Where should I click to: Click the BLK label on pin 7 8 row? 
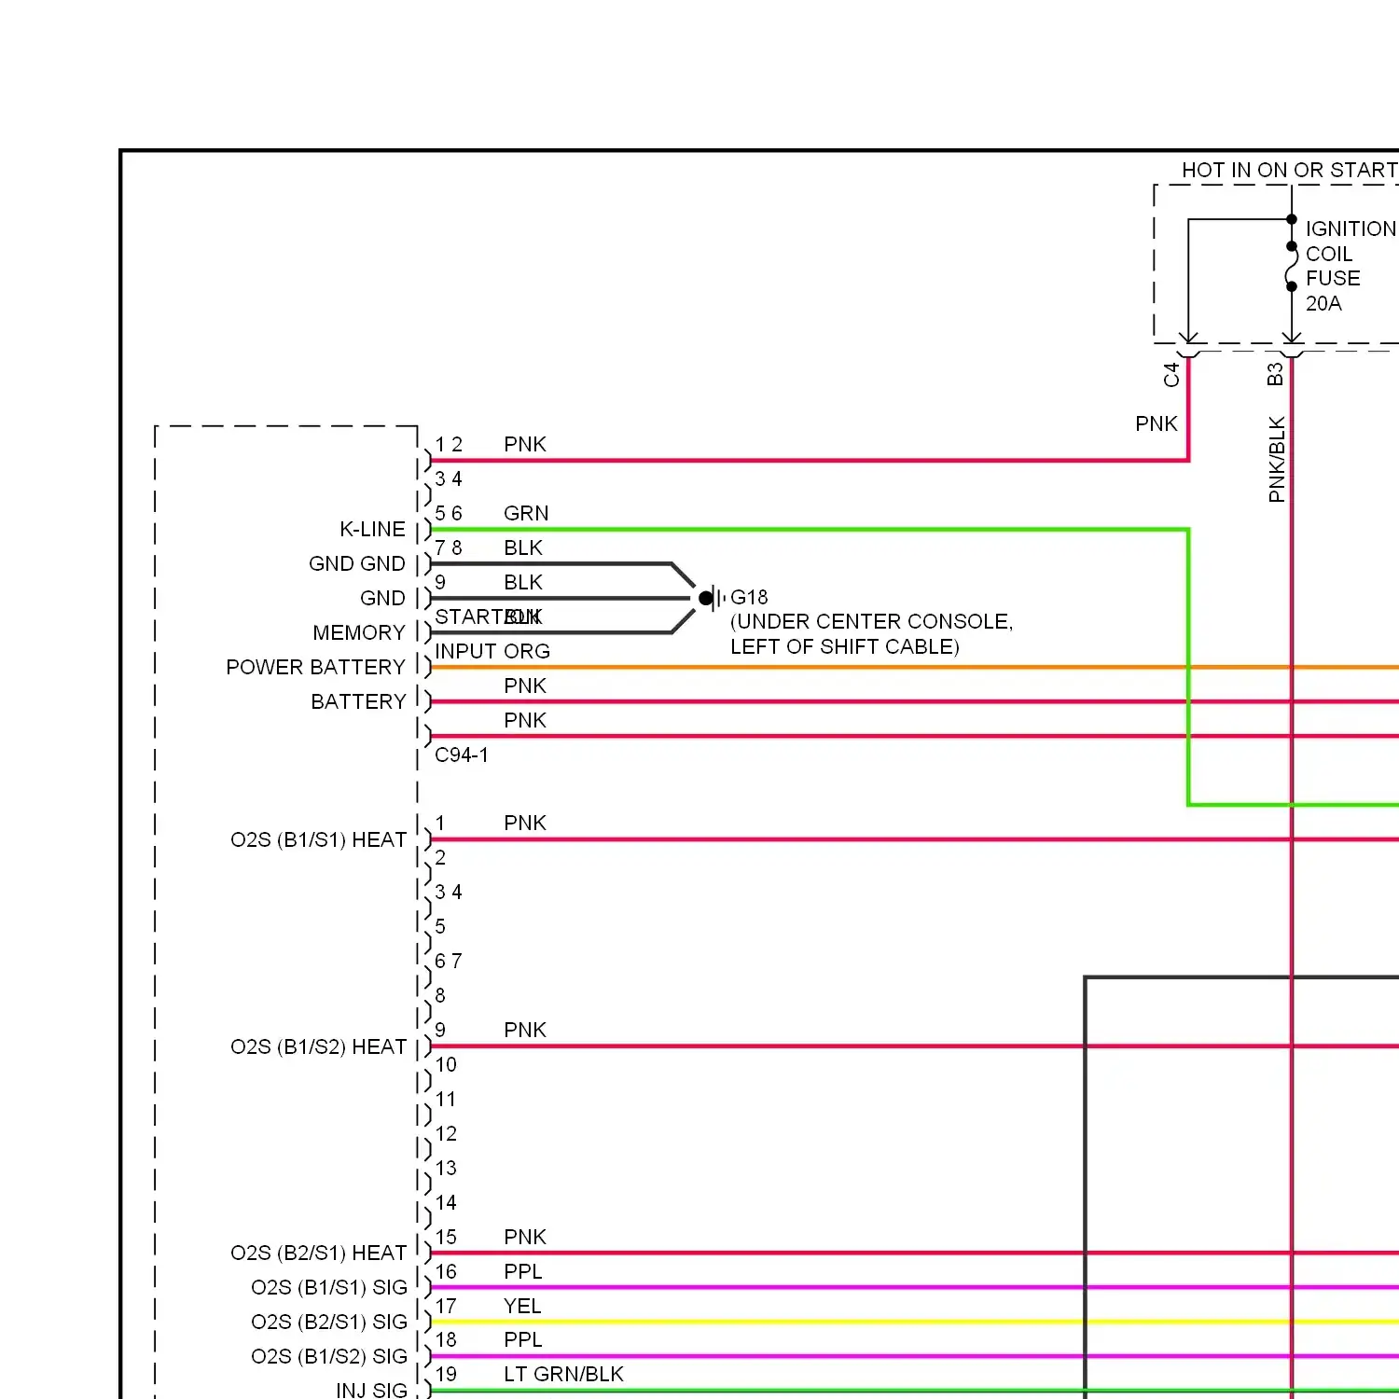[x=523, y=547]
